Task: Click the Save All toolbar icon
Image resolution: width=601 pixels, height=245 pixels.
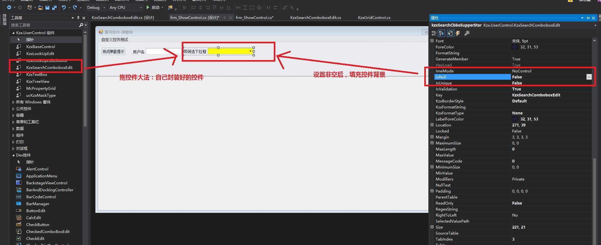Action: [54, 7]
